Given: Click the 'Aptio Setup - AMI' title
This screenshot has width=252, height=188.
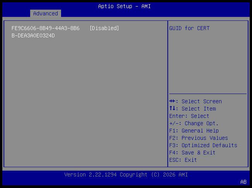Looking at the screenshot, I should point(124,6).
